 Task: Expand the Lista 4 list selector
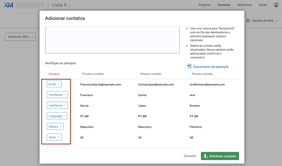pos(62,5)
